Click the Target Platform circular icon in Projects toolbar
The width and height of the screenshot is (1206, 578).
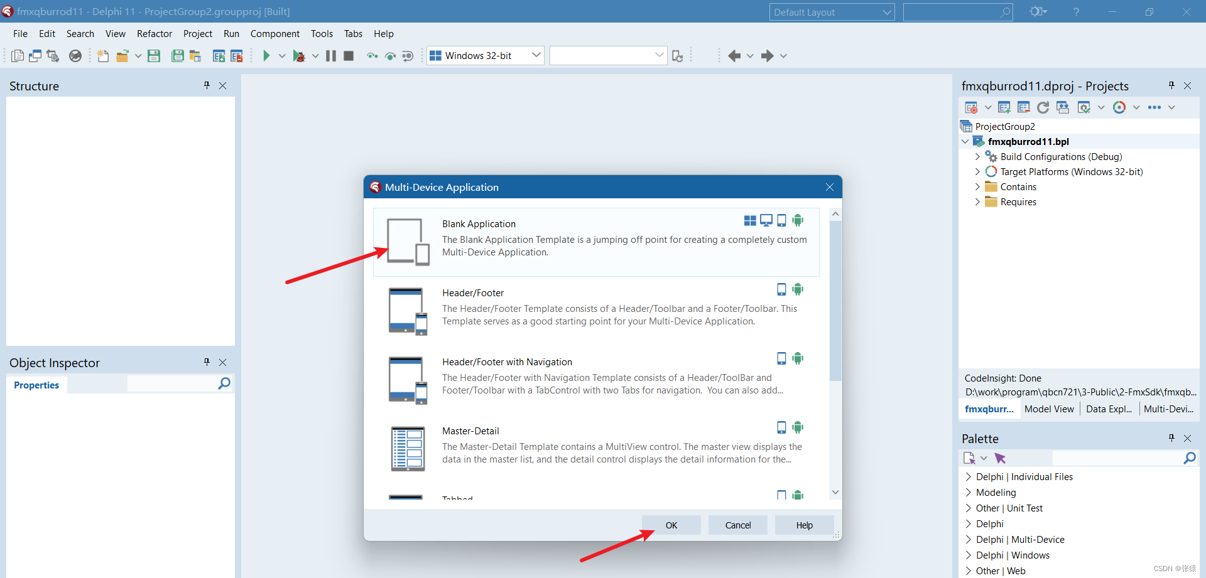[1119, 107]
